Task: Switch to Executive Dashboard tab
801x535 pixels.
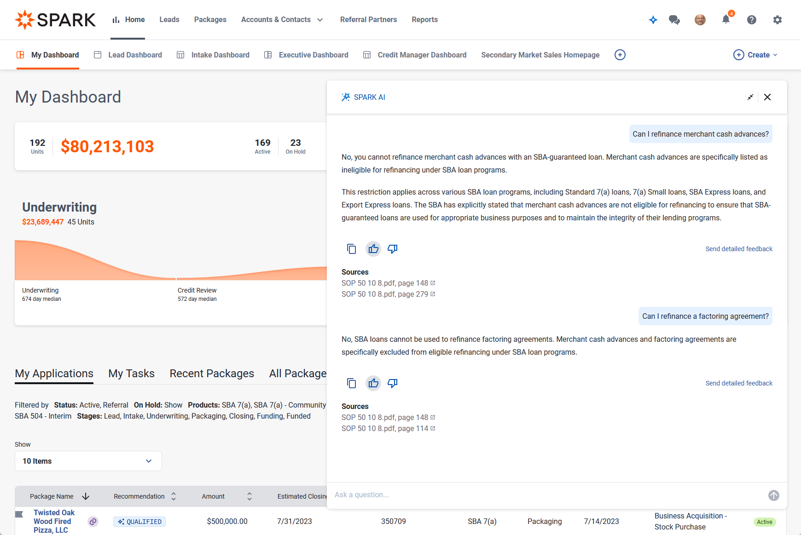Action: [306, 55]
